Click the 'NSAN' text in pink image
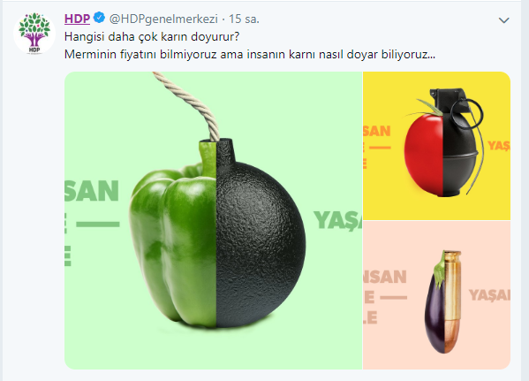This screenshot has width=529, height=381. (385, 277)
